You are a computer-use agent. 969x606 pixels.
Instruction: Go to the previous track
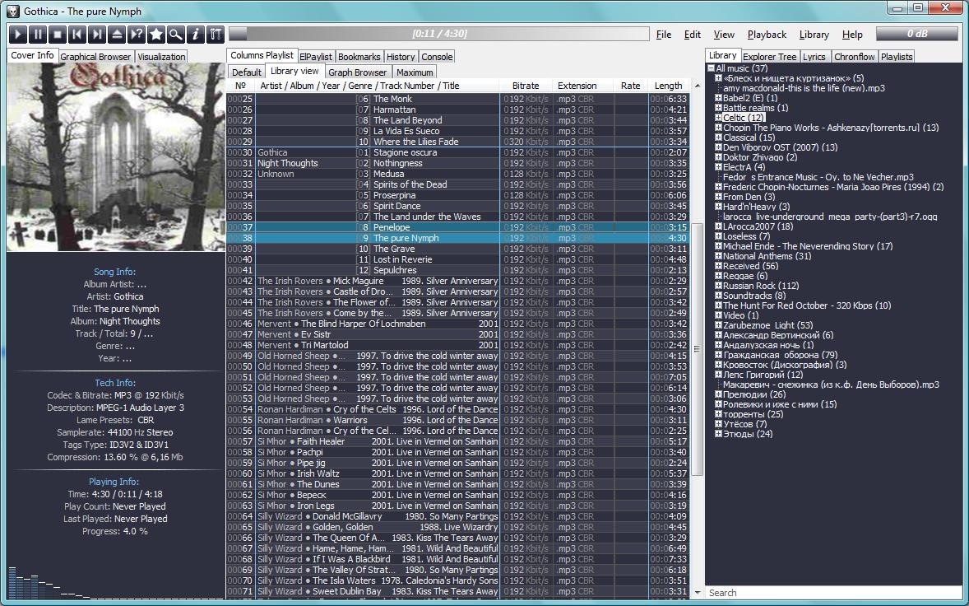click(77, 35)
